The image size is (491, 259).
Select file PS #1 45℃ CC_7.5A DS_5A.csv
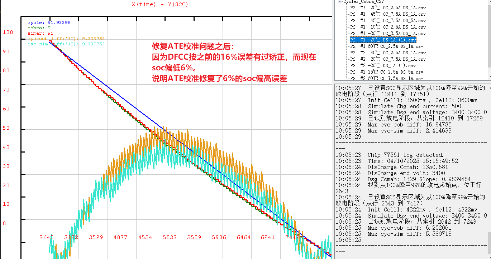point(388,20)
